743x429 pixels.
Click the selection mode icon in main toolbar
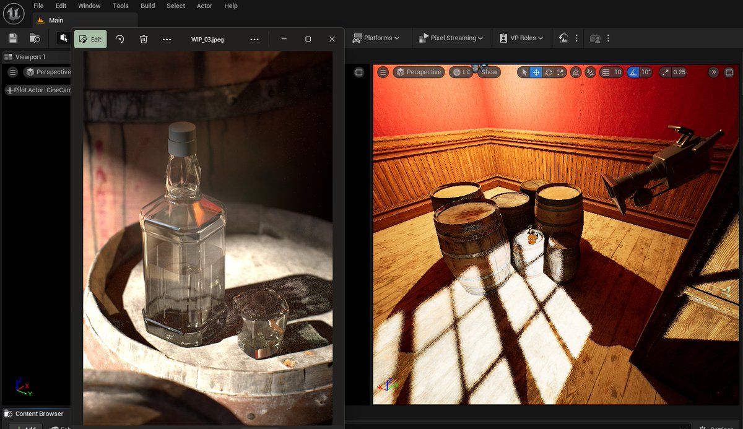[63, 38]
